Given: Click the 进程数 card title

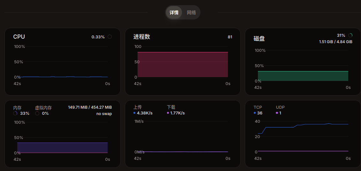Looking at the screenshot, I should (141, 37).
